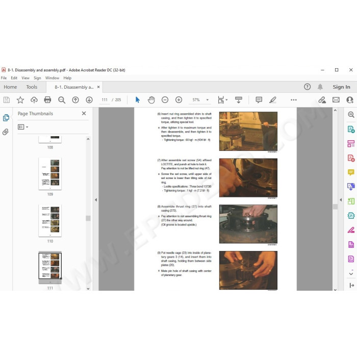Enable scrolling mode icon
This screenshot has height=357, width=357.
[238, 100]
